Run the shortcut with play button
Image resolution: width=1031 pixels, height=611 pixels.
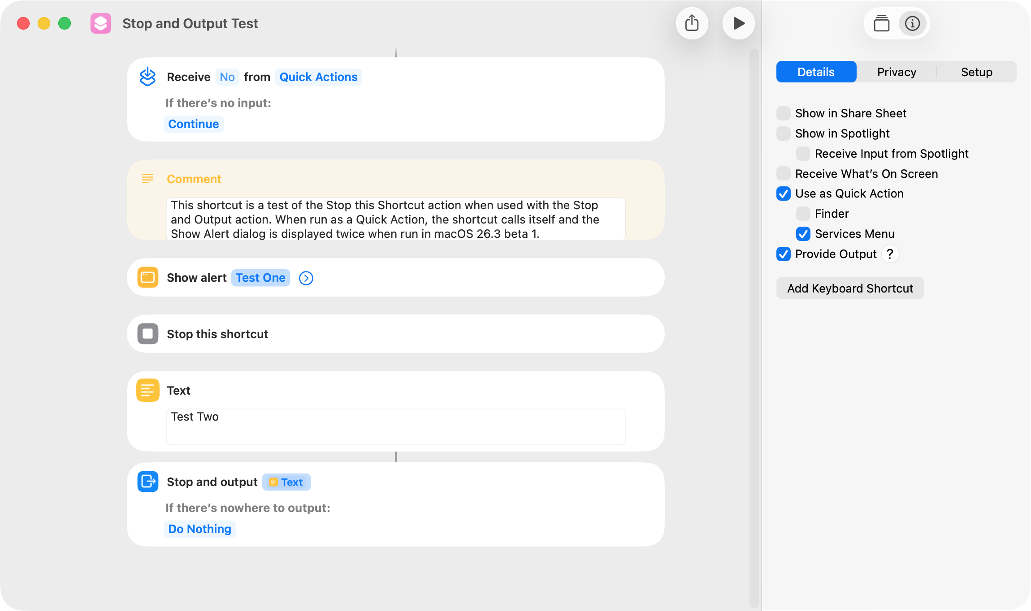(738, 23)
